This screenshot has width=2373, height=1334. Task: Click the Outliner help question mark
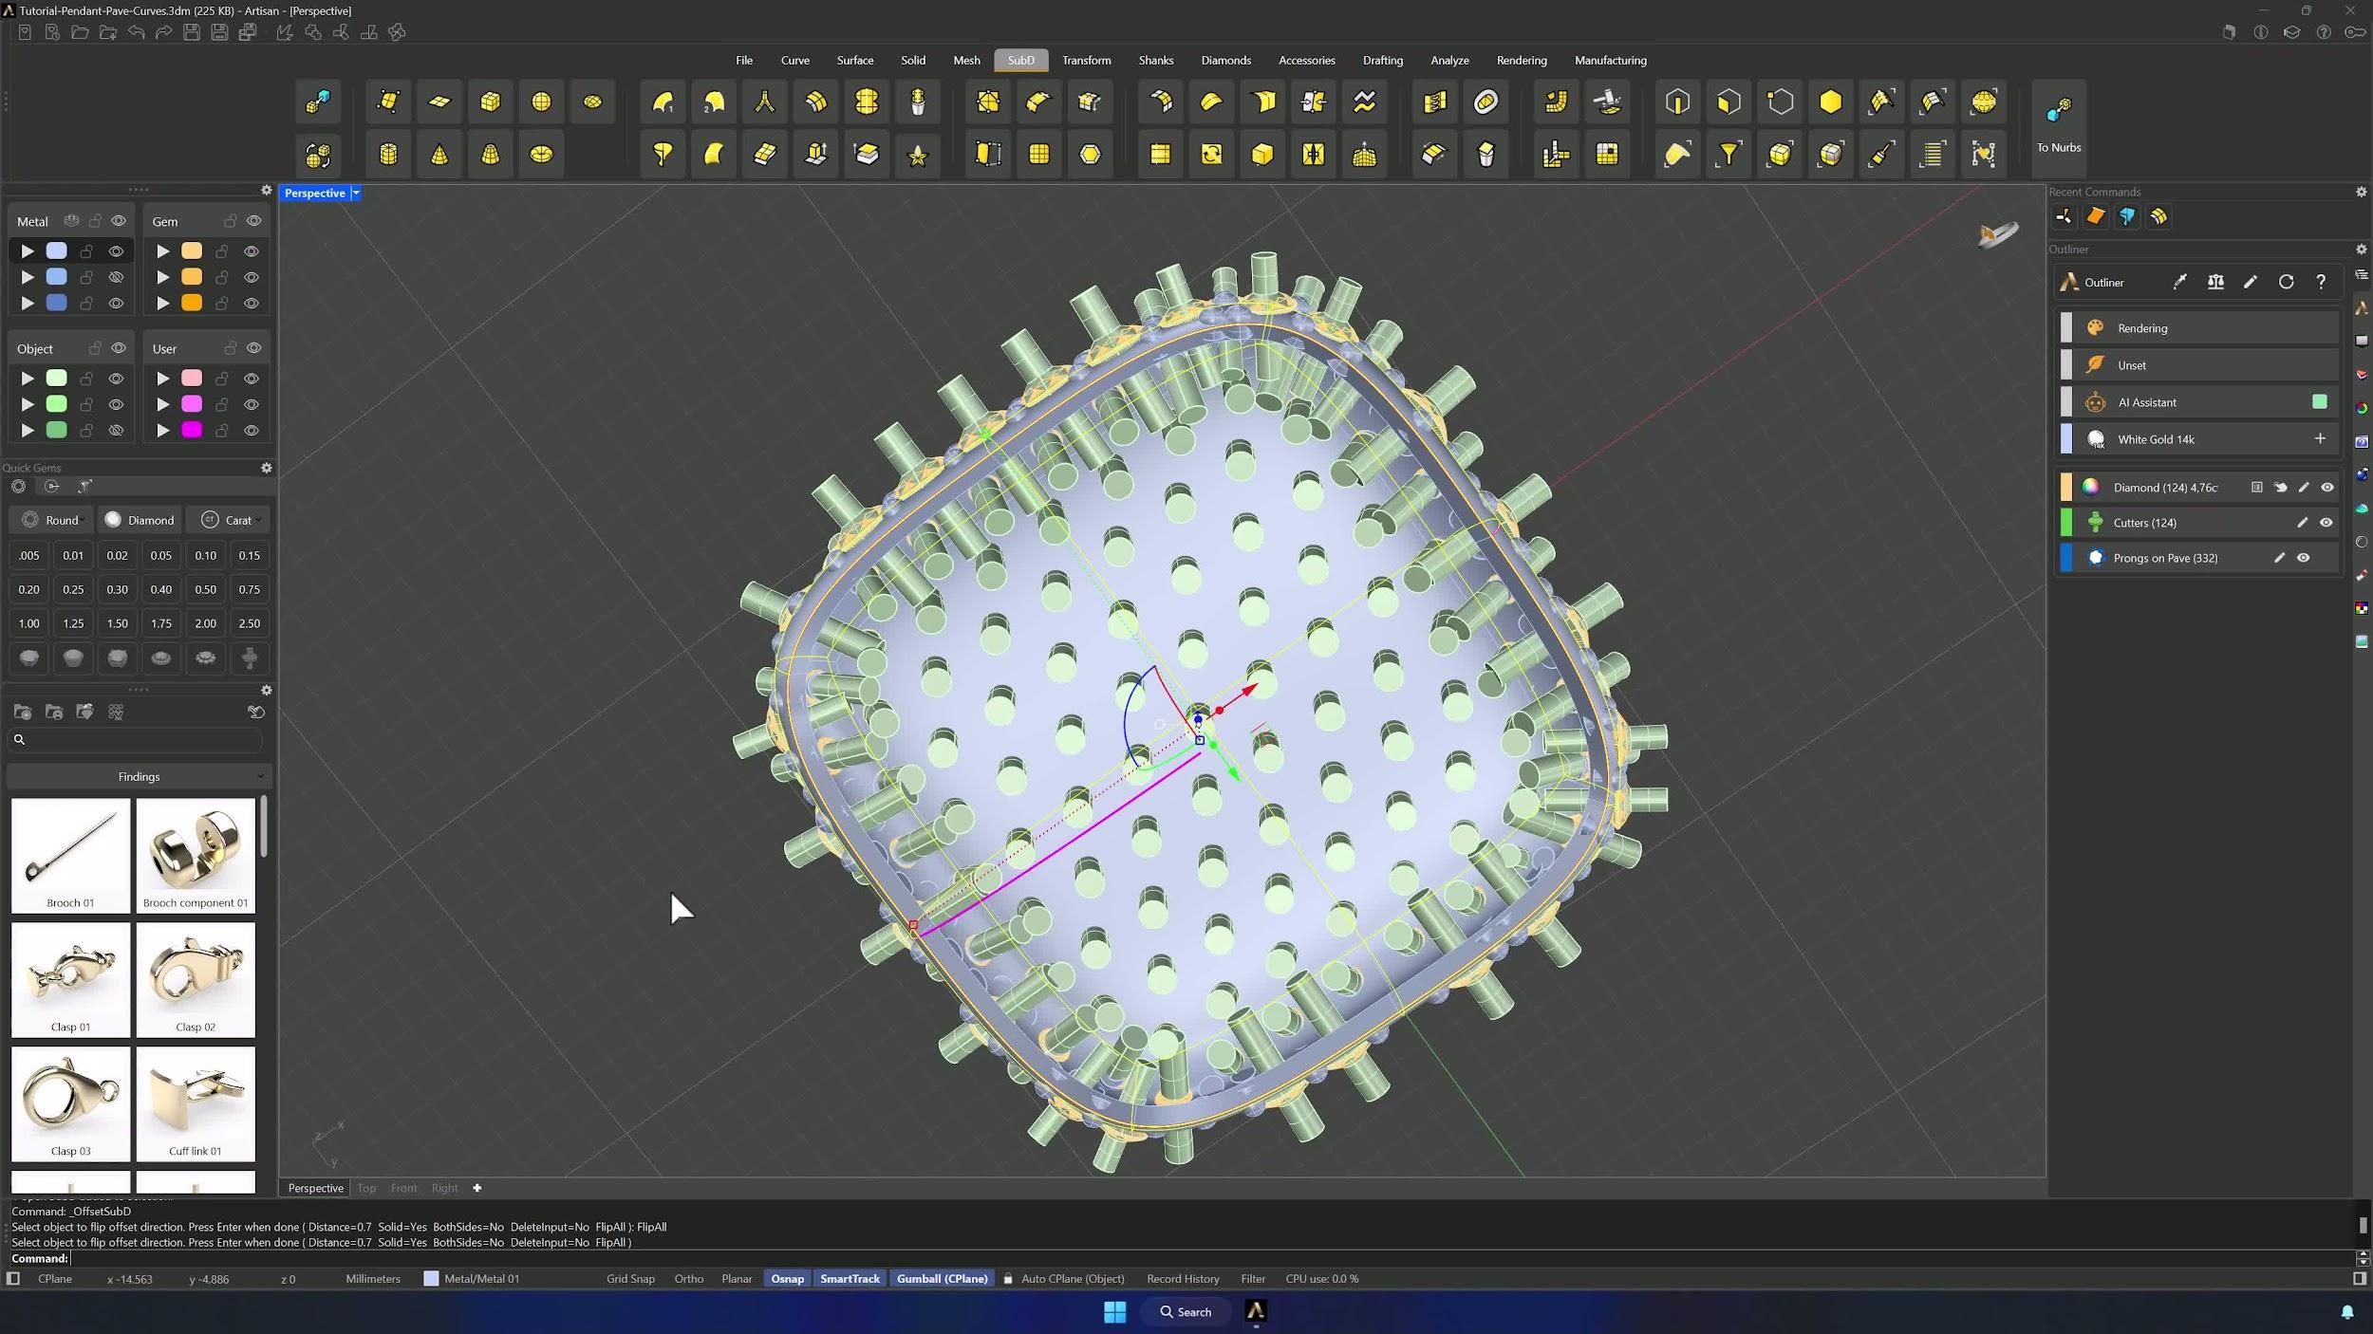coord(2321,282)
